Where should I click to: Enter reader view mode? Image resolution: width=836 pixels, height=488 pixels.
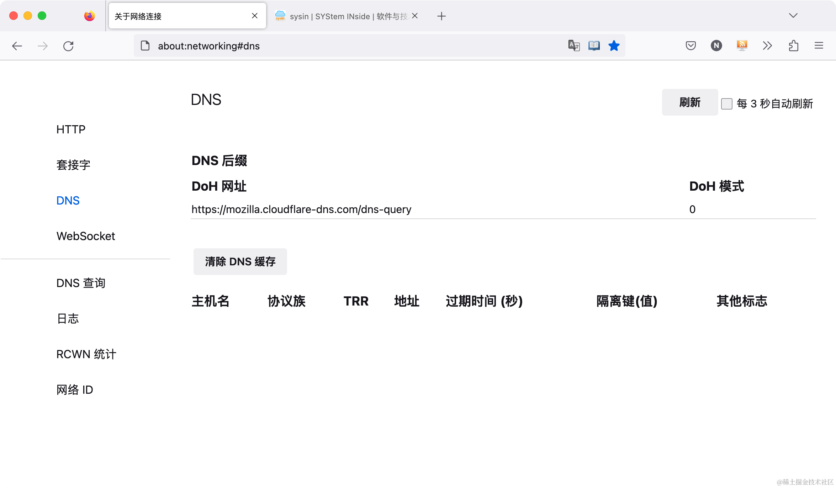(x=593, y=46)
